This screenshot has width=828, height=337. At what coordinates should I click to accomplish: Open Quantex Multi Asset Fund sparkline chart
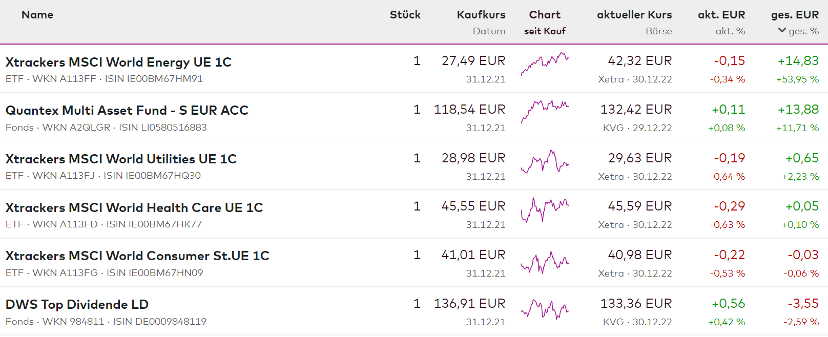545,111
